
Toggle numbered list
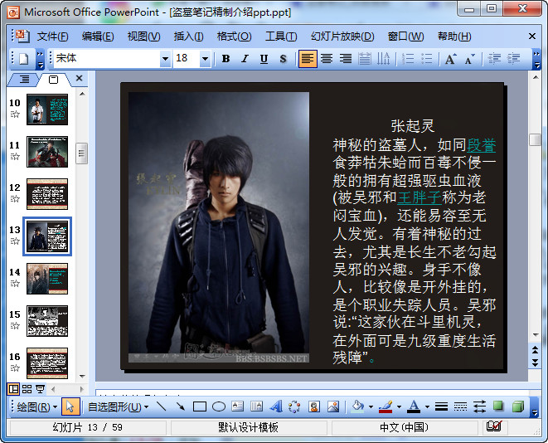pos(408,59)
